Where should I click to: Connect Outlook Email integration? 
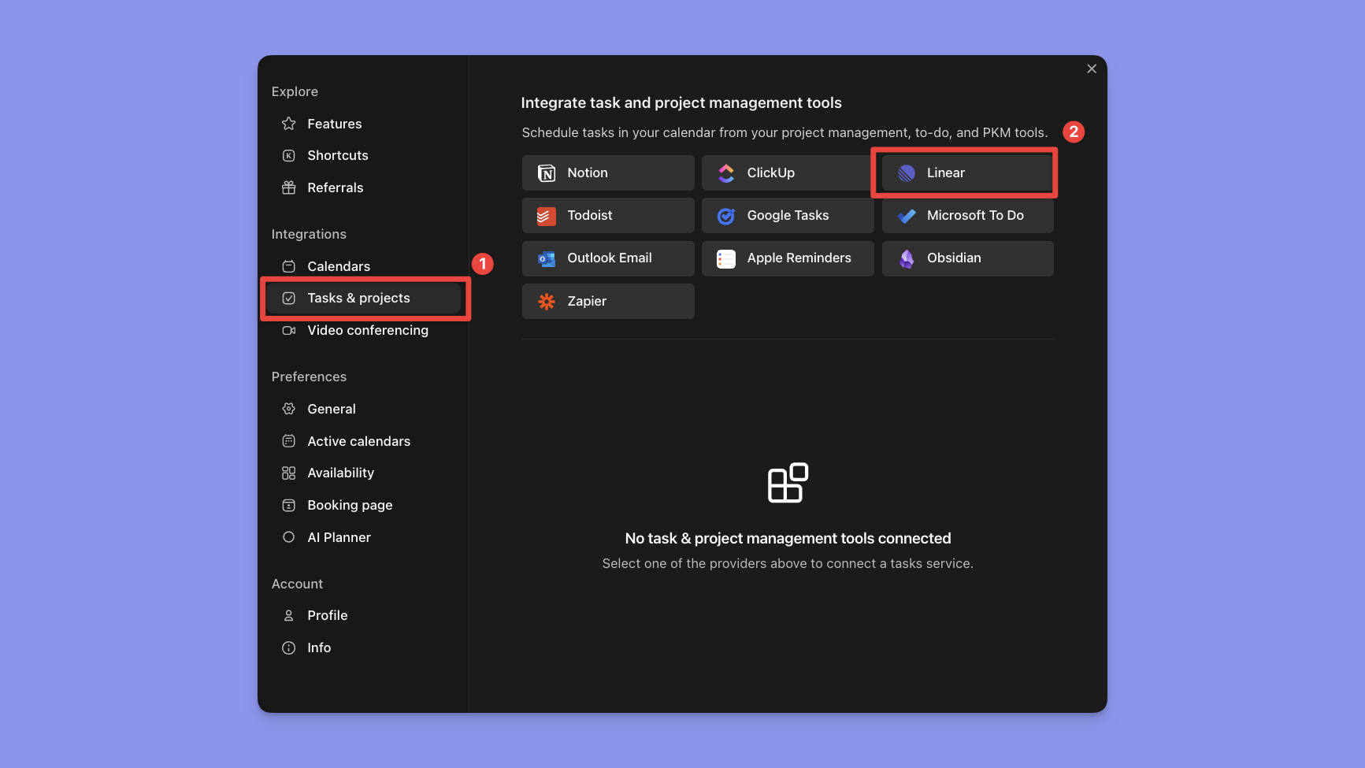click(608, 258)
